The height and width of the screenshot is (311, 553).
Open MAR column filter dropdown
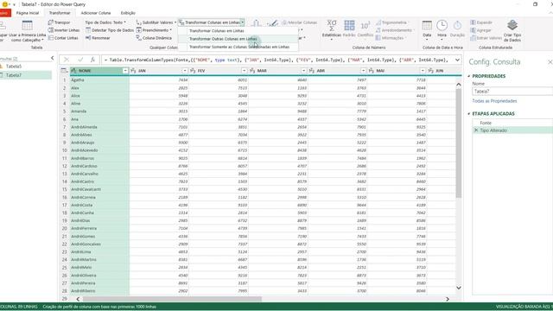click(x=303, y=71)
